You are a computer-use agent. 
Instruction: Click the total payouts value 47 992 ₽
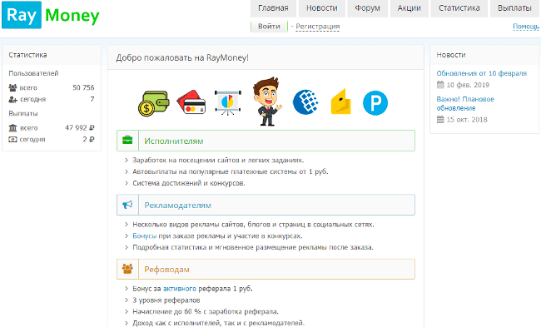80,128
